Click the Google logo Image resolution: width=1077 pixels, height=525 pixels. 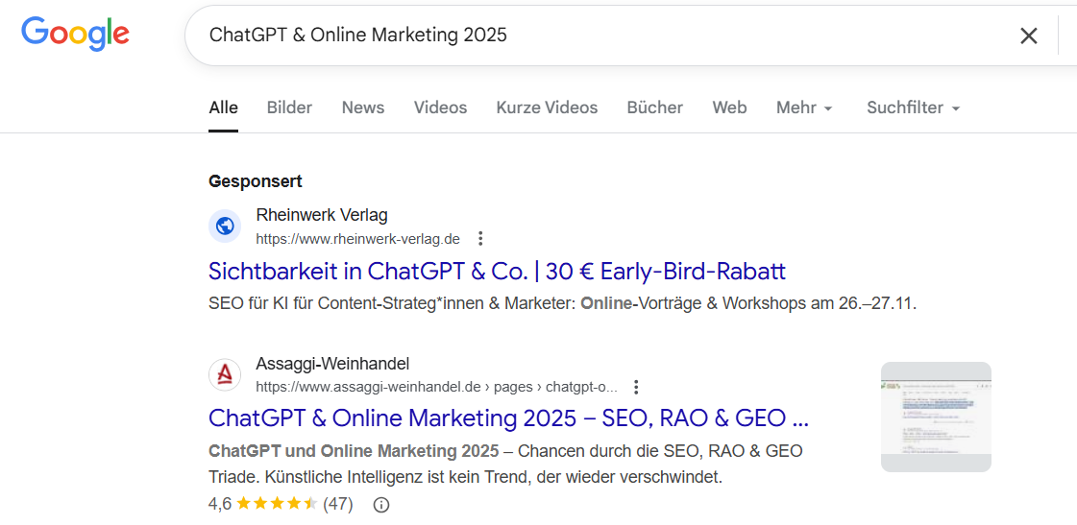[x=75, y=35]
